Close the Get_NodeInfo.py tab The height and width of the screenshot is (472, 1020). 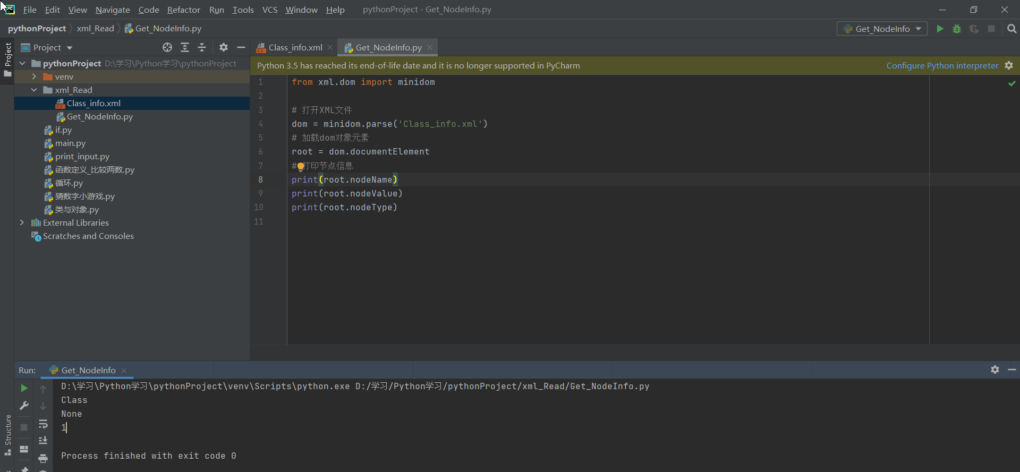pyautogui.click(x=430, y=47)
